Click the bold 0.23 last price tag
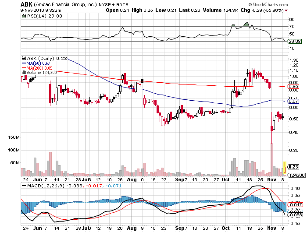Viewport: 307px width, 232px height. [x=293, y=167]
